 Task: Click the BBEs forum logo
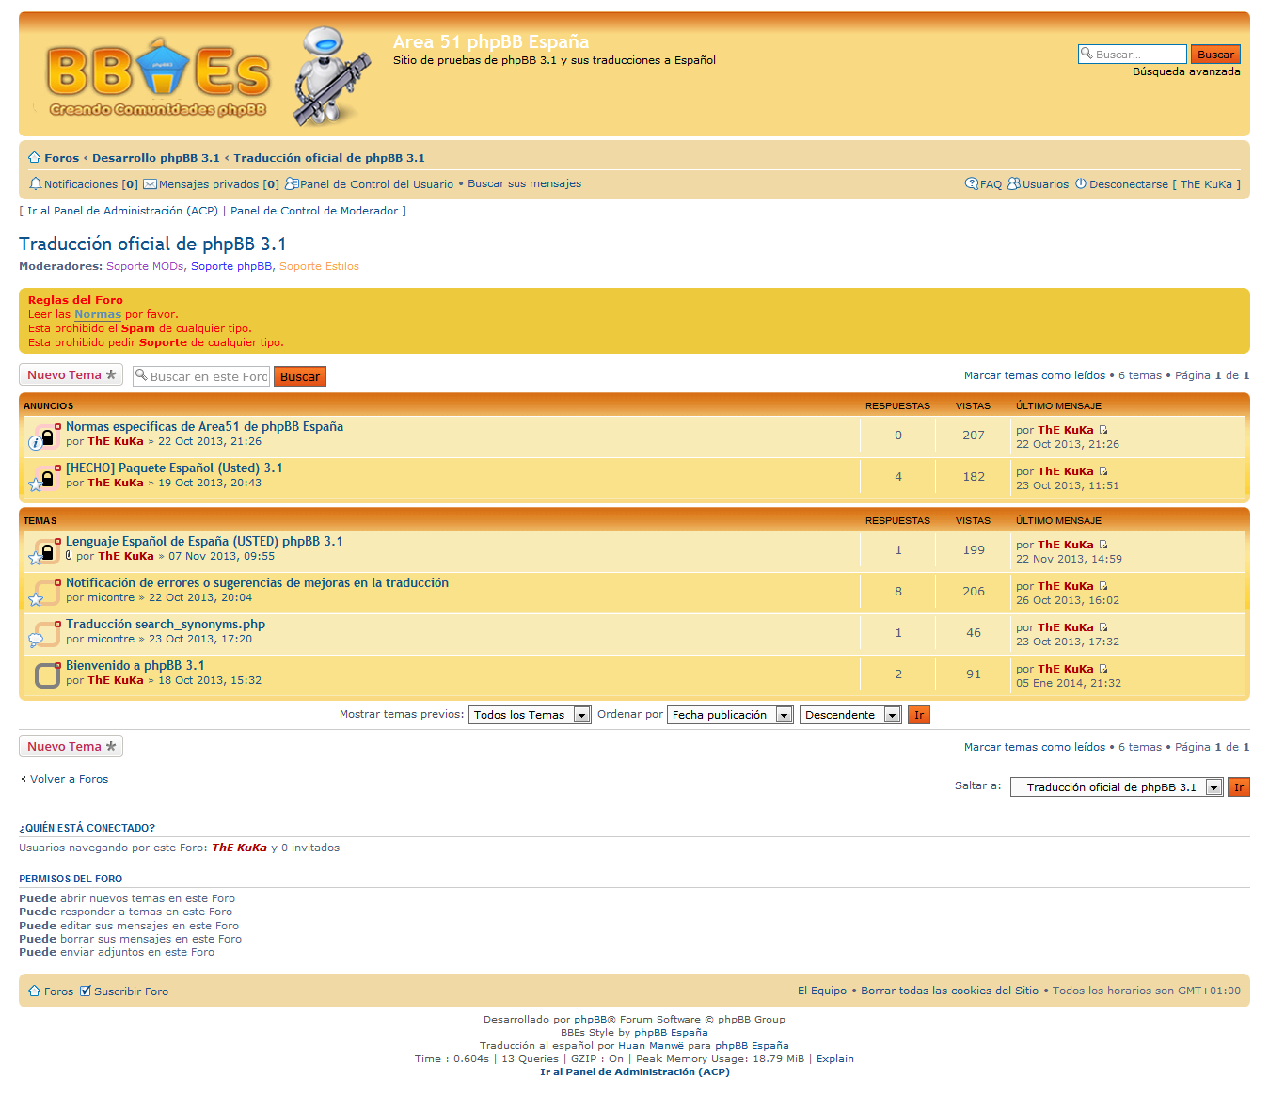pos(158,80)
